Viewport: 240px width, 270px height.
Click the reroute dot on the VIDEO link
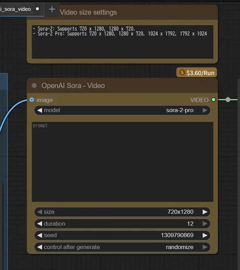pyautogui.click(x=228, y=100)
